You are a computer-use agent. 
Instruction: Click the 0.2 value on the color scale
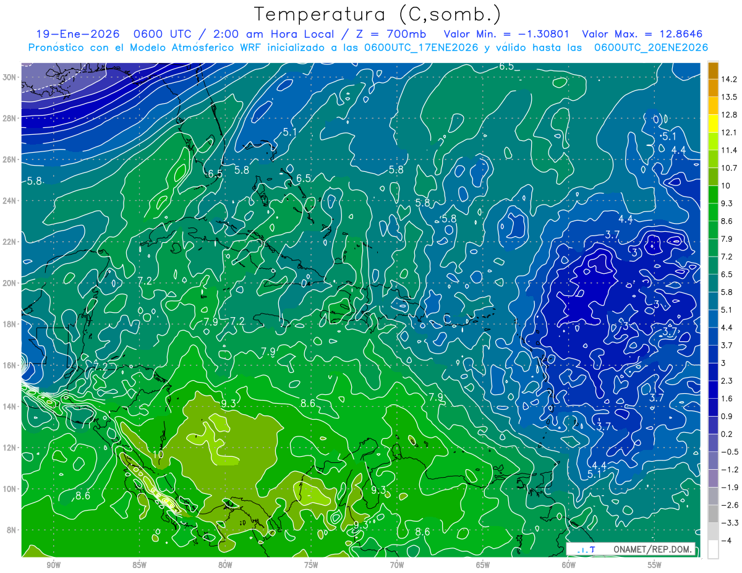pos(727,434)
